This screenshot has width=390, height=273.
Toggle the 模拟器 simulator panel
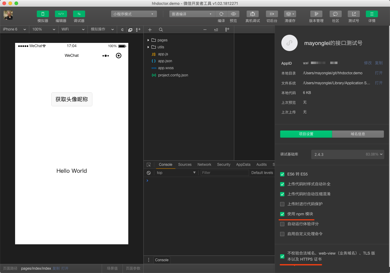(43, 14)
